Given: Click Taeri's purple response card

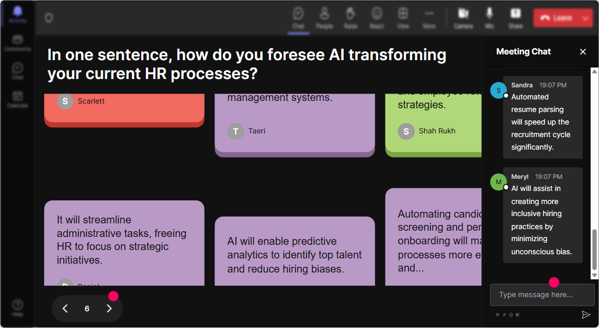Looking at the screenshot, I should pyautogui.click(x=295, y=125).
